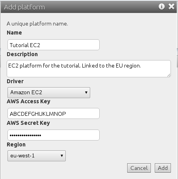Close the Add platform dialog
This screenshot has width=178, height=179.
[171, 6]
